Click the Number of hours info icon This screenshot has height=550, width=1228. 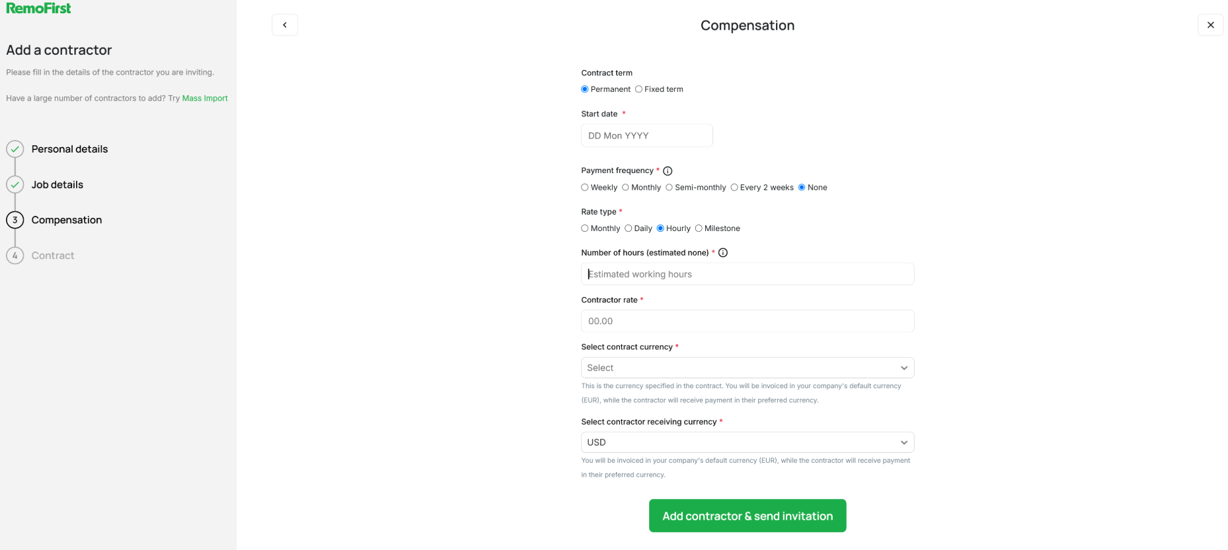pos(723,253)
